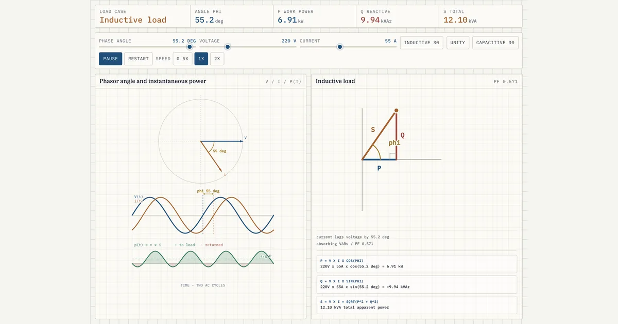Click the 'p(t) = v x i' legend label
618x324 pixels.
[148, 245]
